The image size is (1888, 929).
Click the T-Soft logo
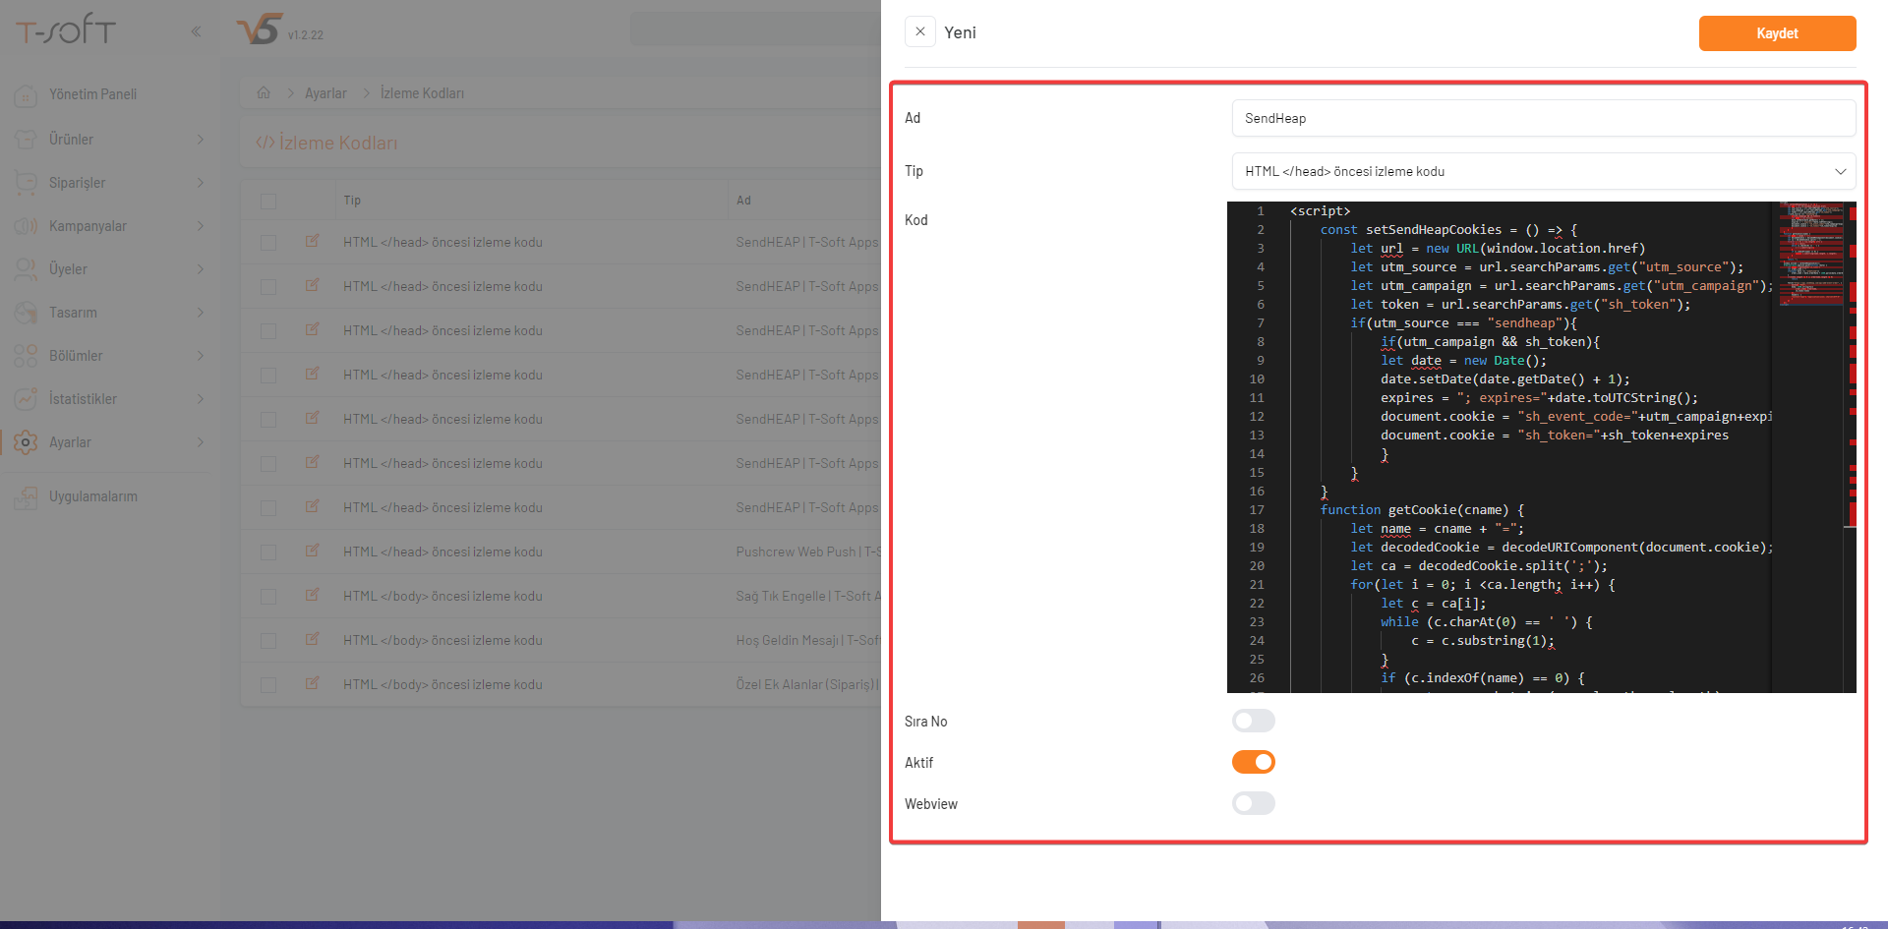pos(66,30)
